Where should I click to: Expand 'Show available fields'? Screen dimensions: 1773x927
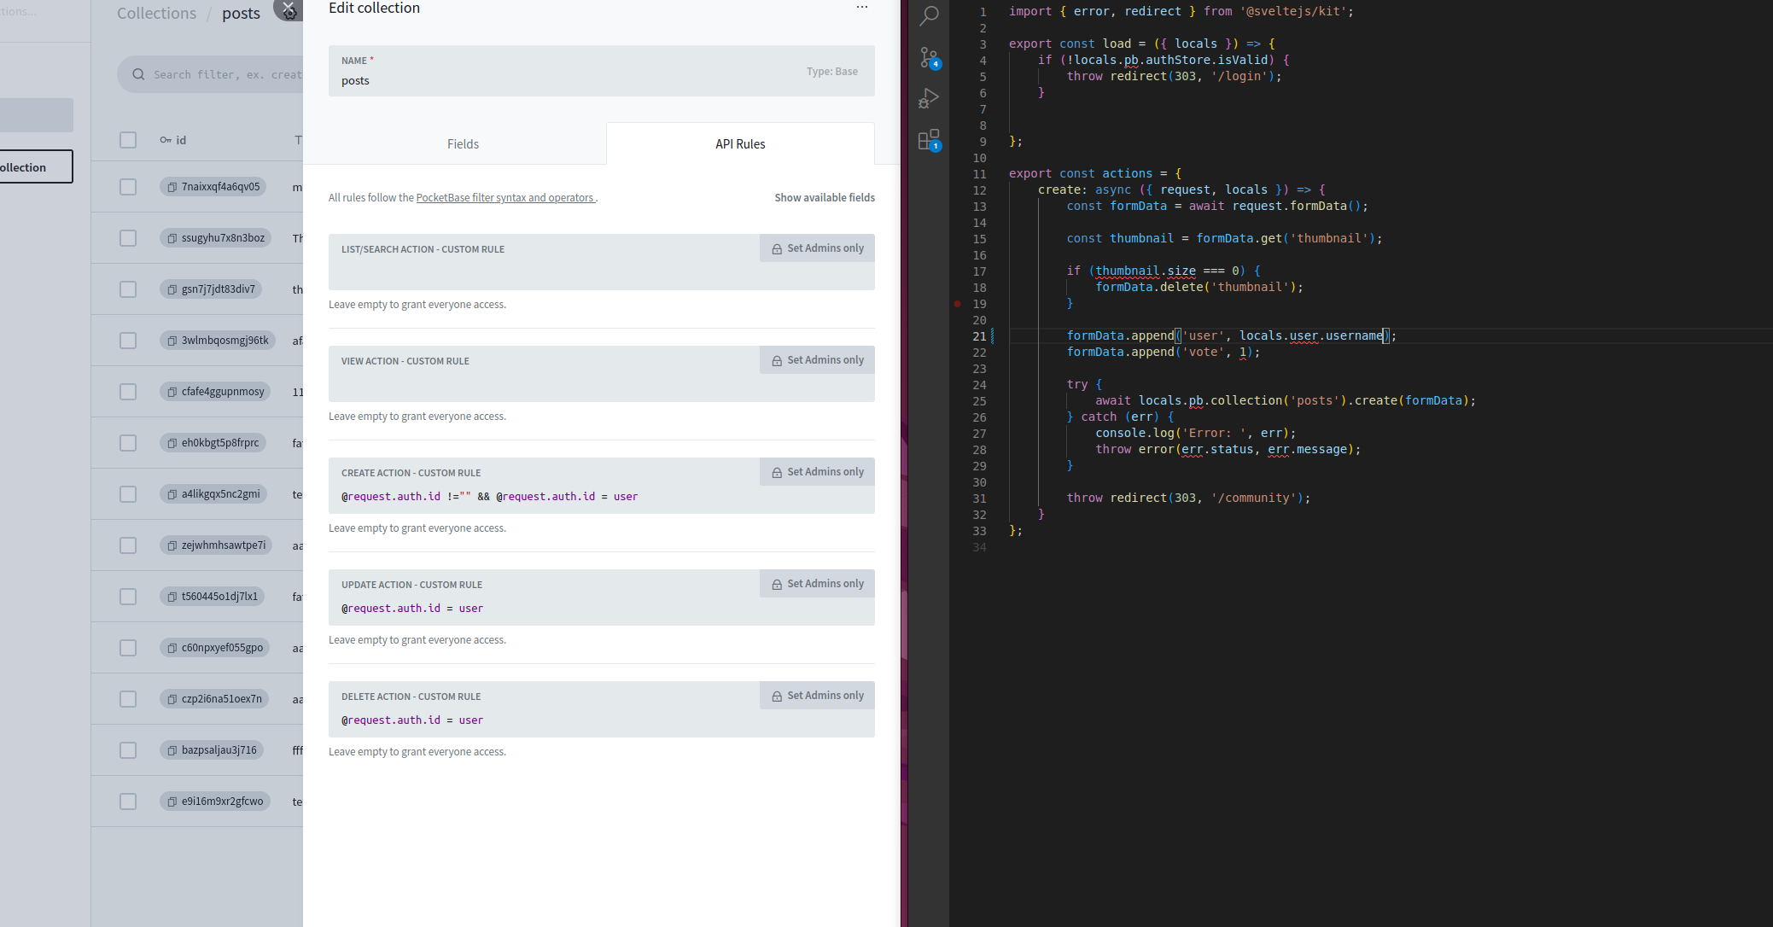(824, 197)
